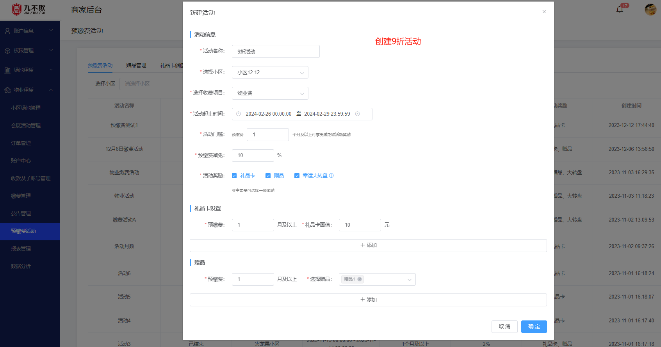Click the 确定 button

[534, 327]
